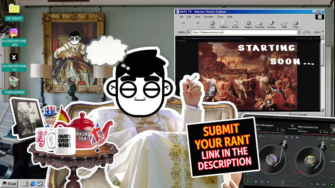335x188 pixels.
Task: Click the left deck play button
Action: (248, 181)
